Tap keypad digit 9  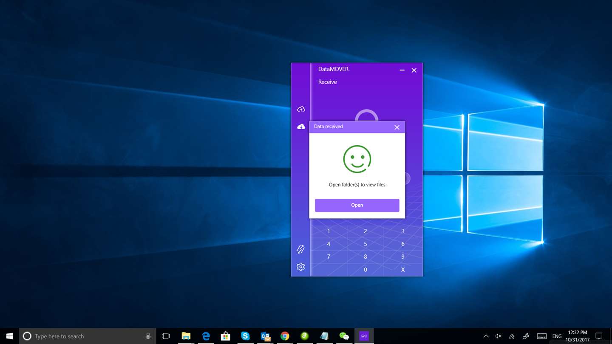pos(403,257)
